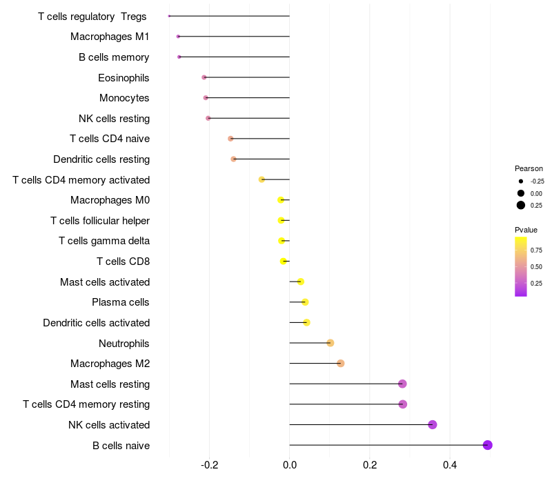This screenshot has height=483, width=552.
Task: Select the T cells regulatory Tregs label
Action: point(92,17)
